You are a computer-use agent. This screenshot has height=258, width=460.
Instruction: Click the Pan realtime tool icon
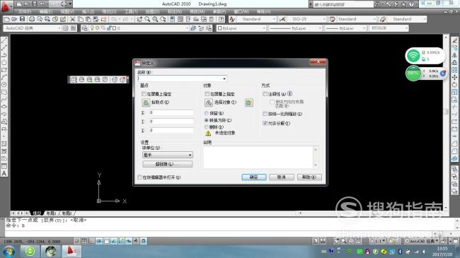139,19
